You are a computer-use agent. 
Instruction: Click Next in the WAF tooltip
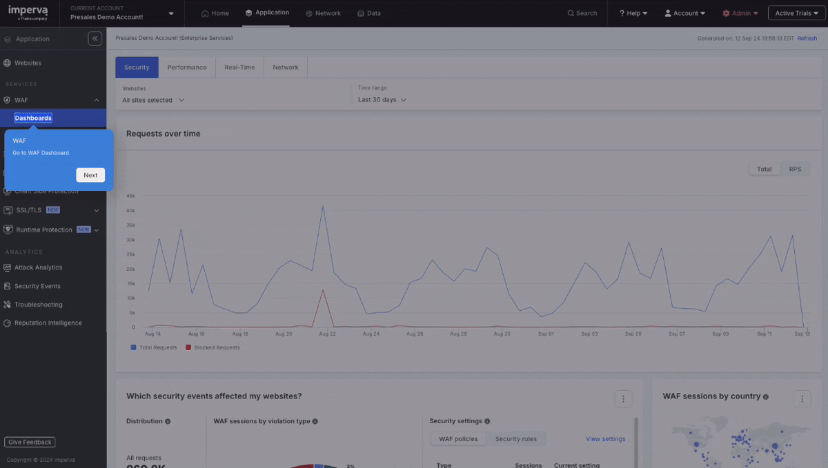click(90, 175)
